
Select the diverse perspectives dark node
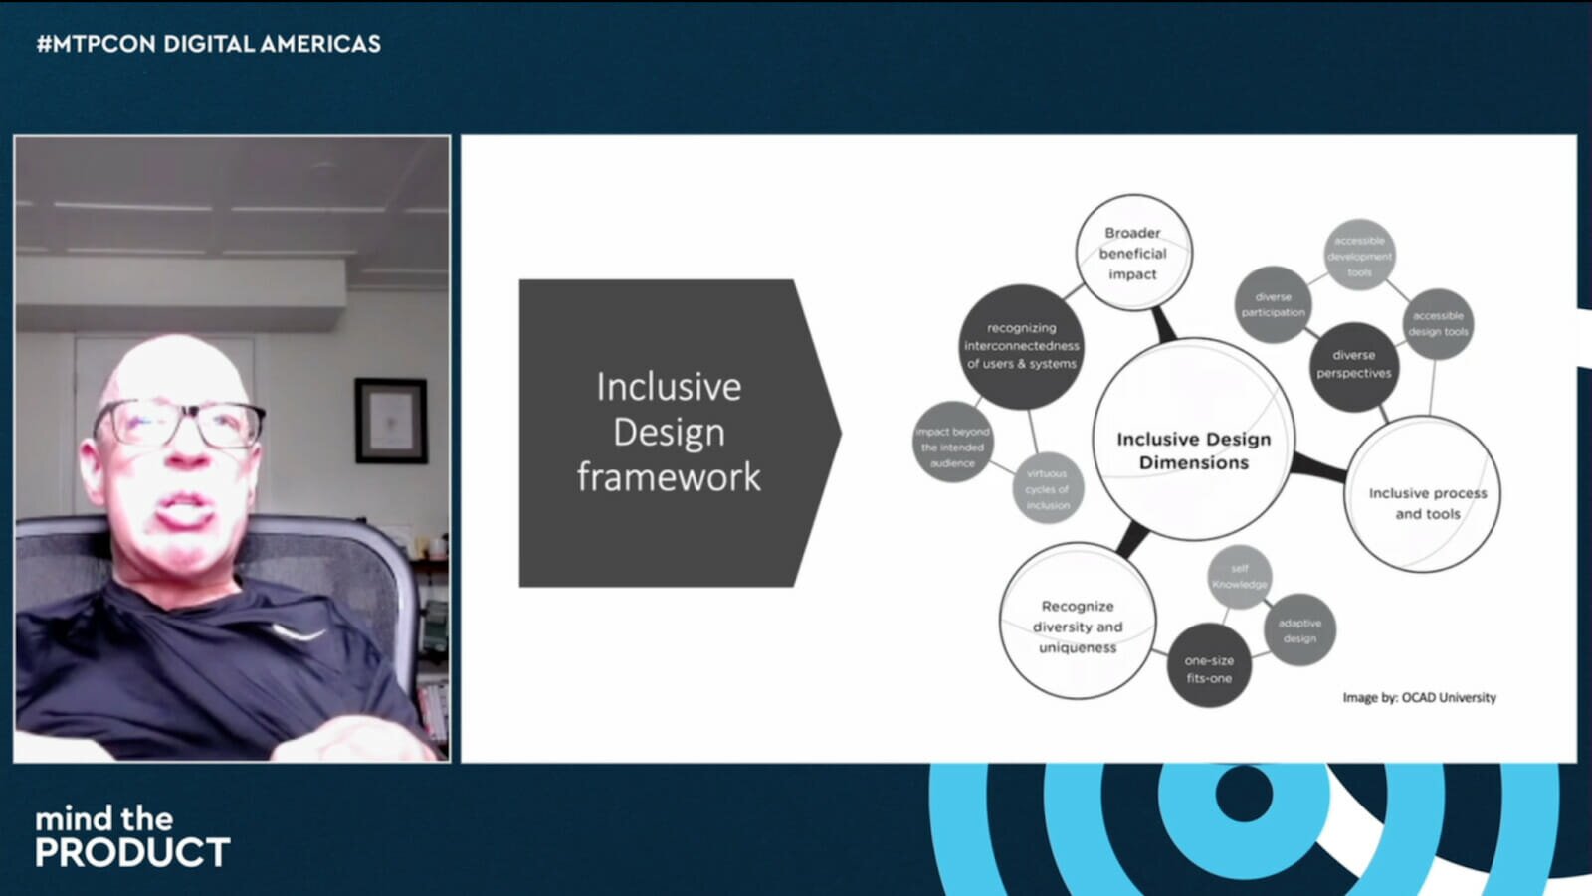(x=1353, y=364)
